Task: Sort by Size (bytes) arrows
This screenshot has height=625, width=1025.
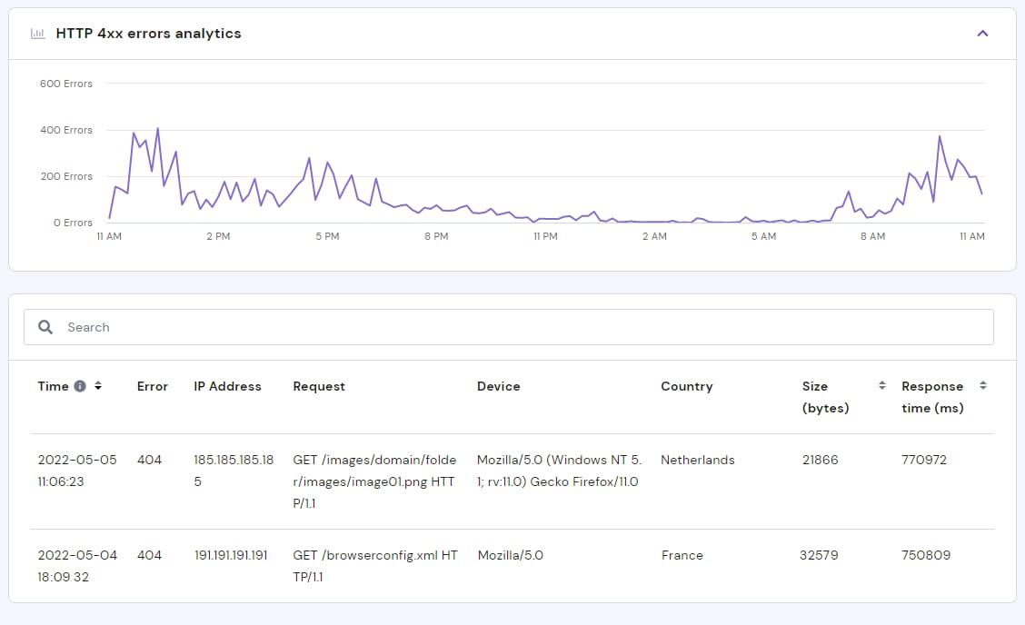Action: point(881,386)
